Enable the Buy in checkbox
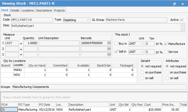The width and height of the screenshot is (188, 112). point(117,44)
